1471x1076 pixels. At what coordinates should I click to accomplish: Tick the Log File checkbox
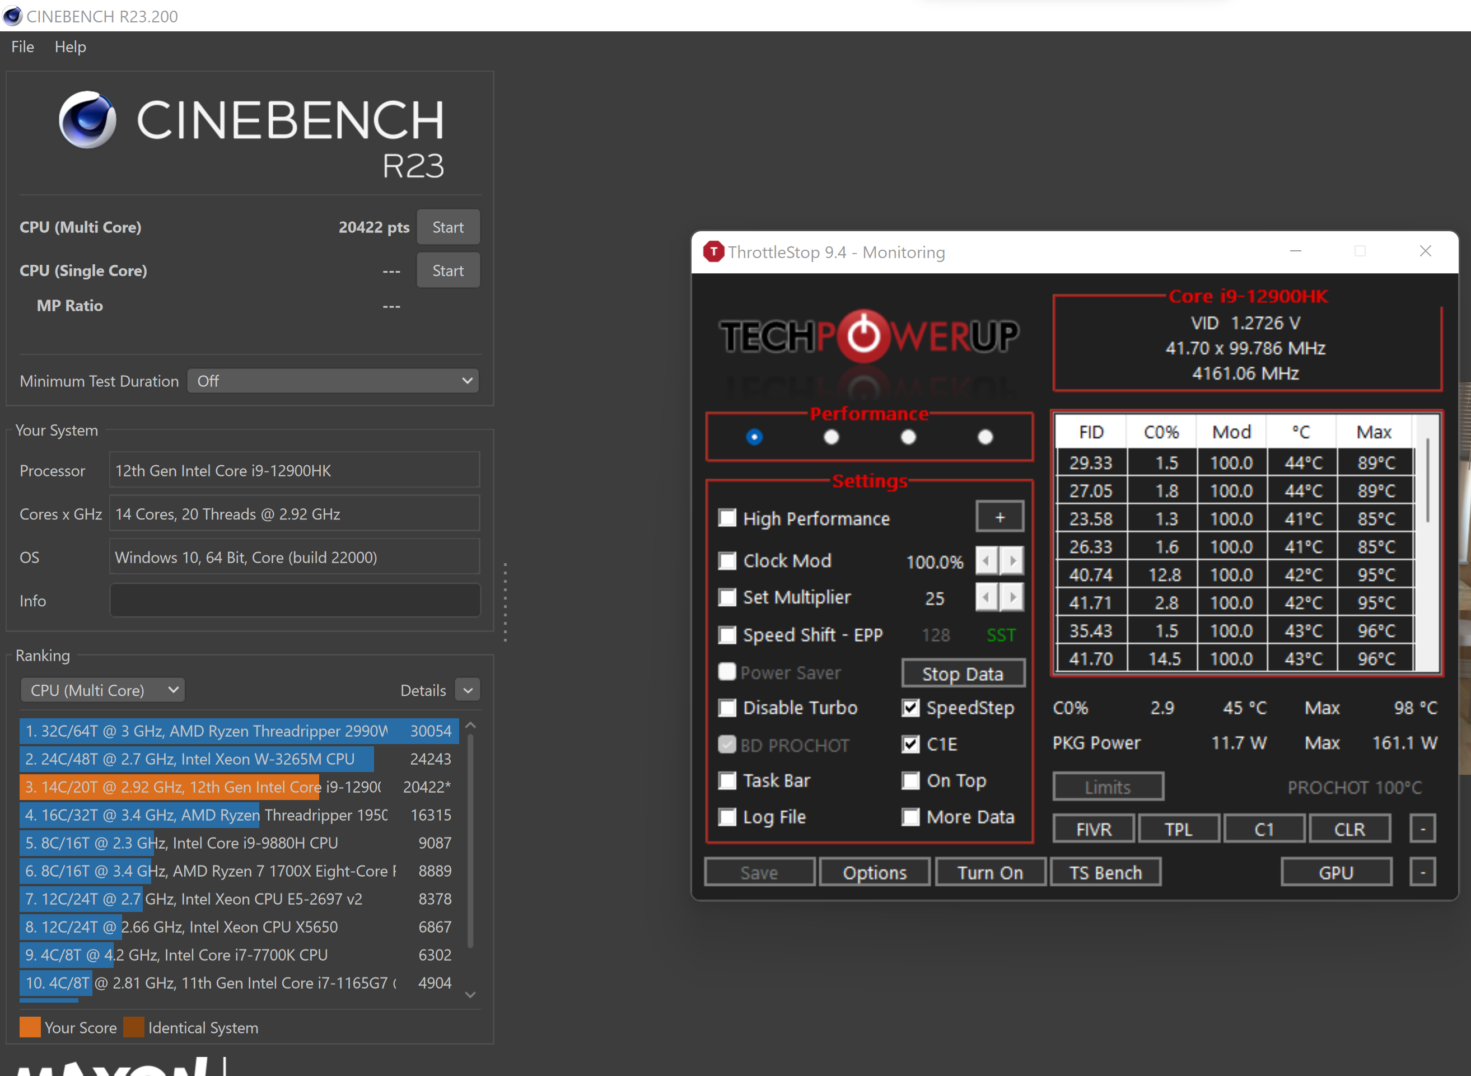tap(727, 817)
